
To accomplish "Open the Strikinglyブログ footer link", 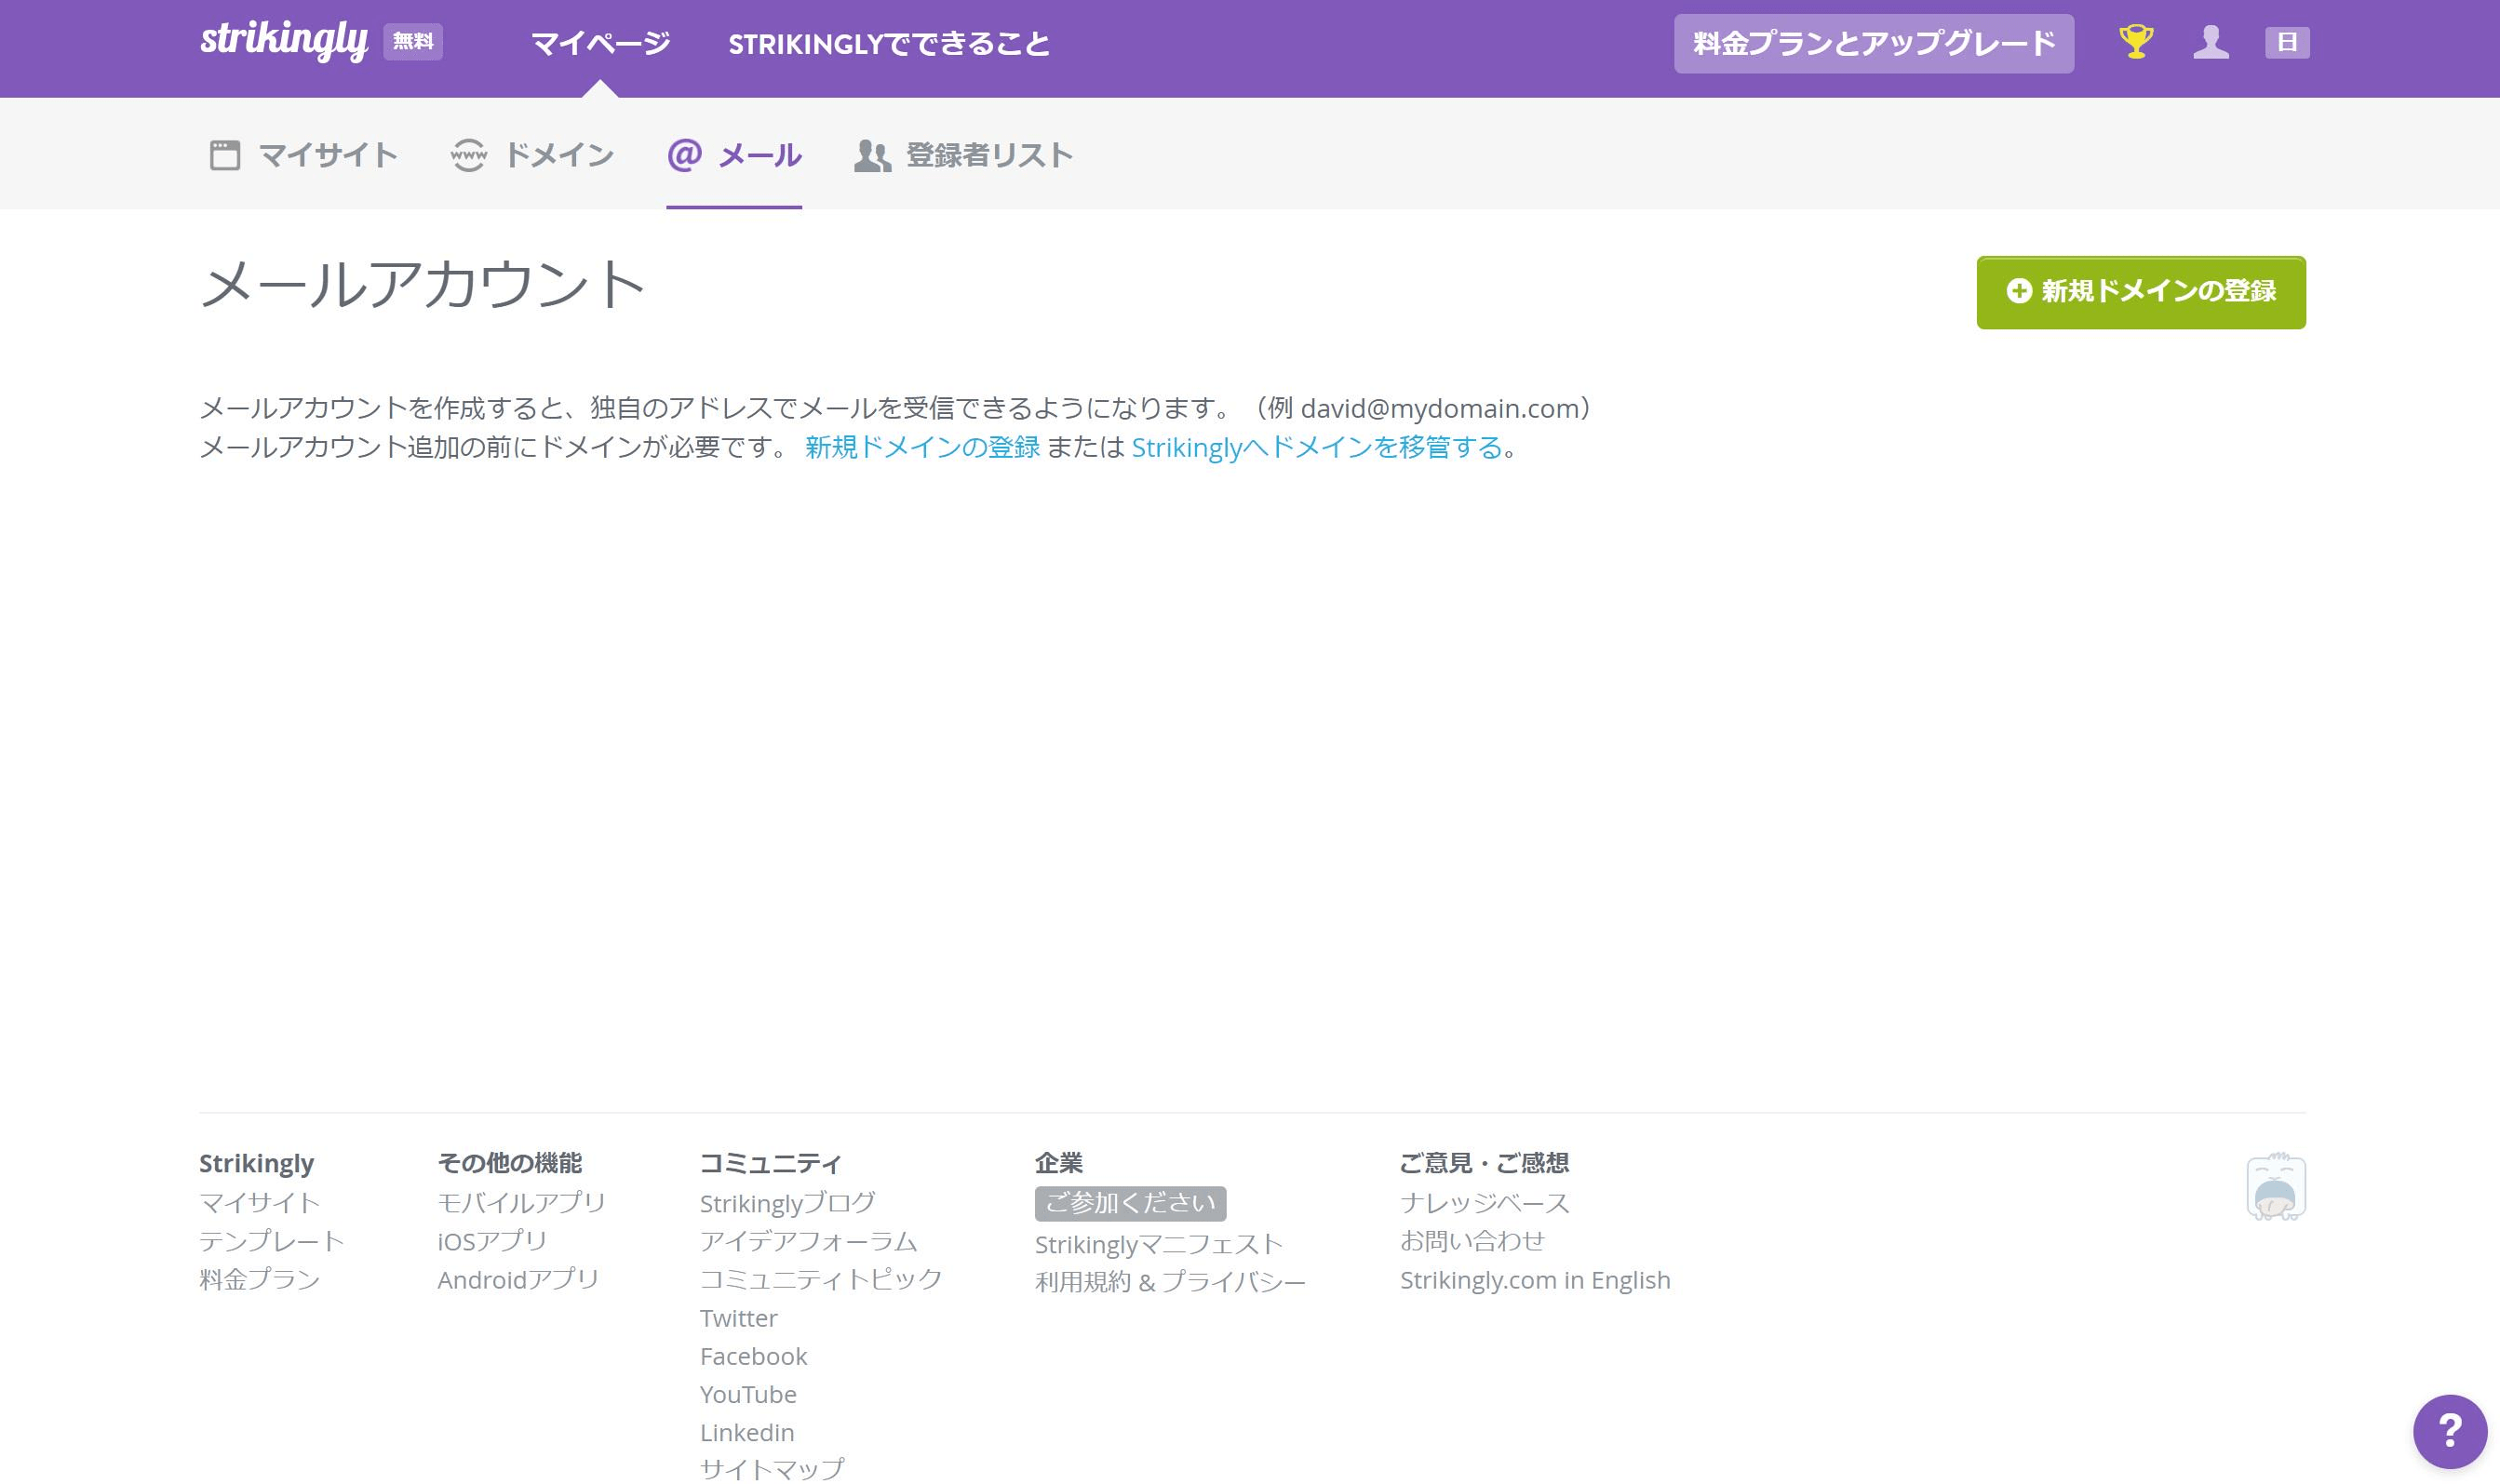I will [787, 1203].
